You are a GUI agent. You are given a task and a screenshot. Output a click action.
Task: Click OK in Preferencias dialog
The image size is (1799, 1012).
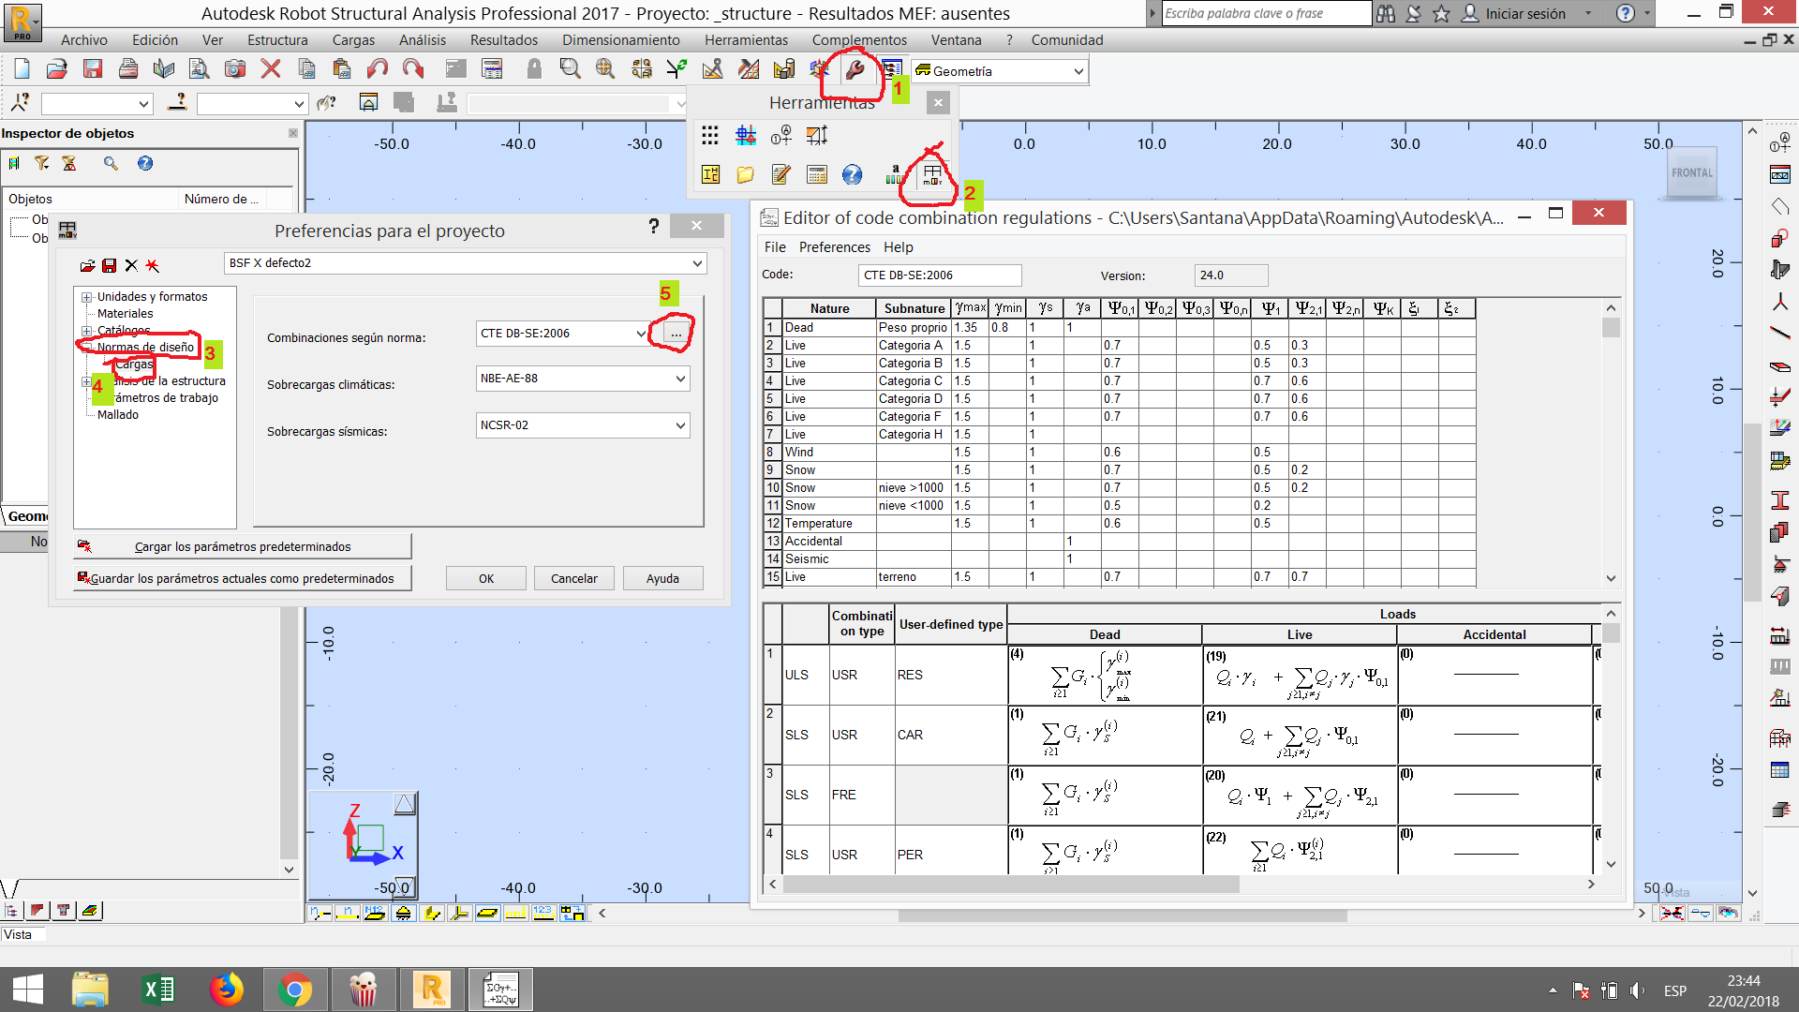pyautogui.click(x=486, y=578)
